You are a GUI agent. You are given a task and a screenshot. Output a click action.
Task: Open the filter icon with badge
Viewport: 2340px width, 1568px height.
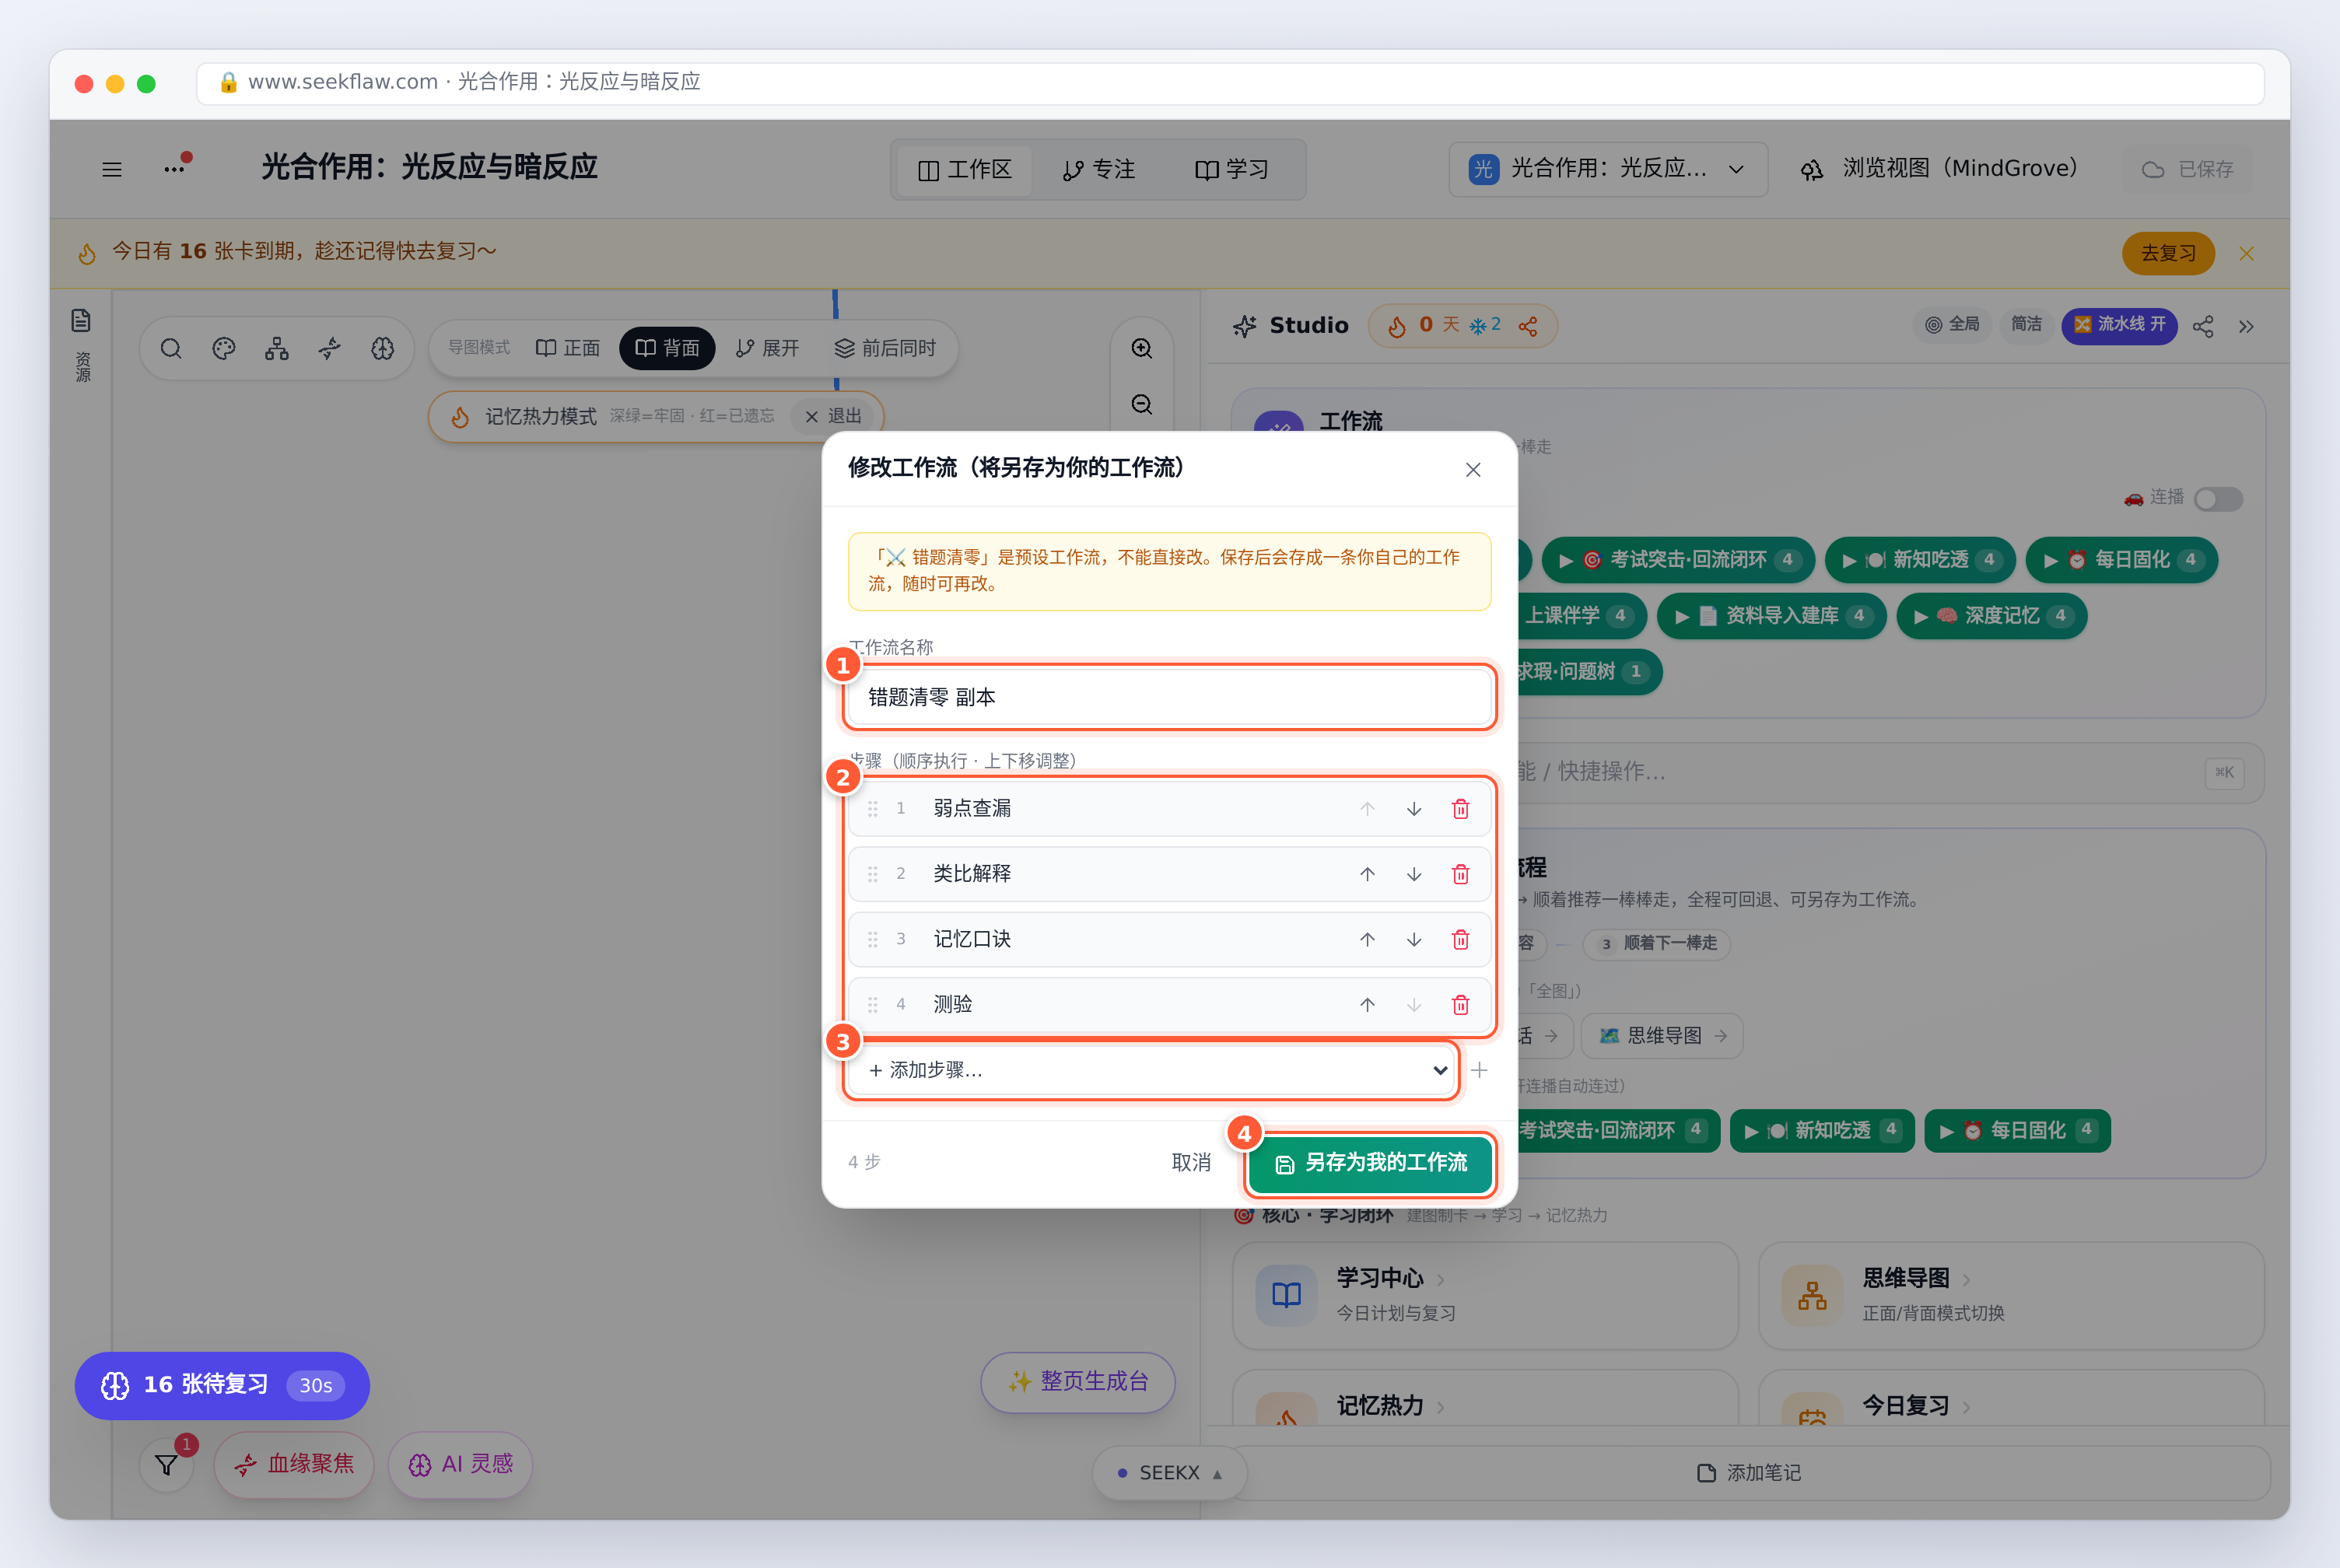167,1465
